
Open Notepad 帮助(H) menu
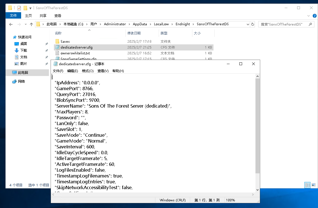click(x=118, y=71)
